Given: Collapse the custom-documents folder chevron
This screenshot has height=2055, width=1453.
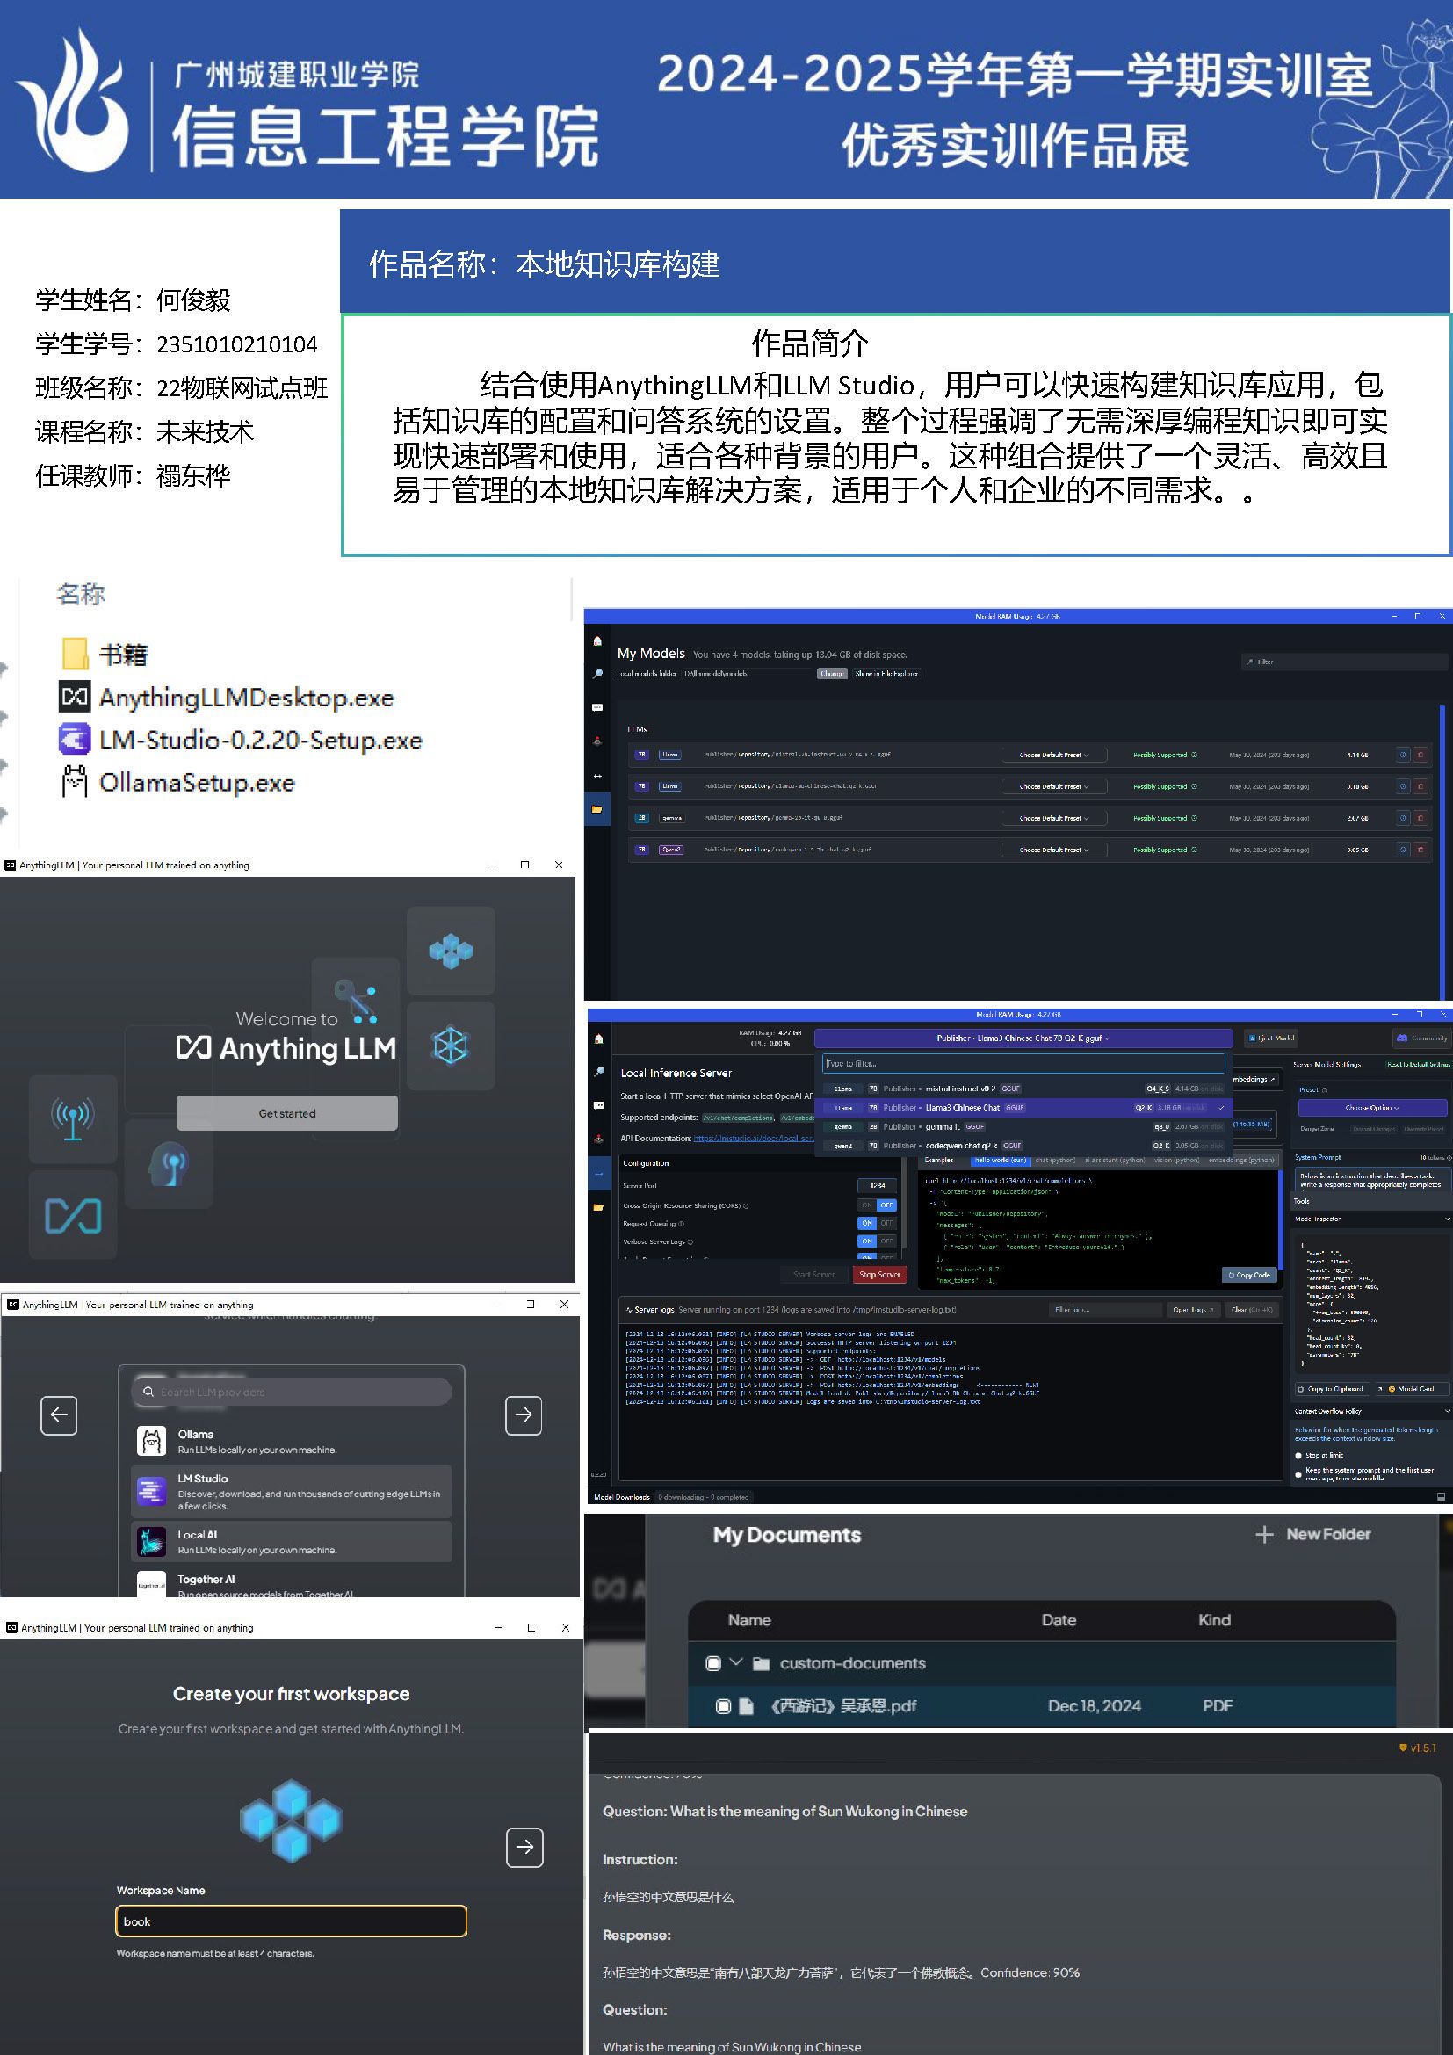Looking at the screenshot, I should pos(736,1662).
